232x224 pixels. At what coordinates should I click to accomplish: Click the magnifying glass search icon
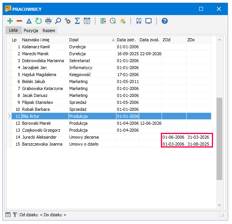58,21
